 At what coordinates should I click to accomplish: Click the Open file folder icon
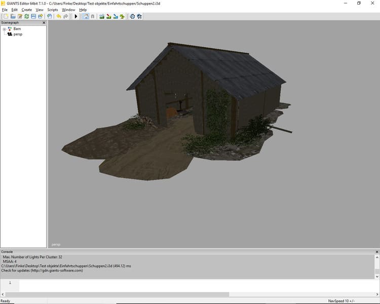click(x=13, y=17)
